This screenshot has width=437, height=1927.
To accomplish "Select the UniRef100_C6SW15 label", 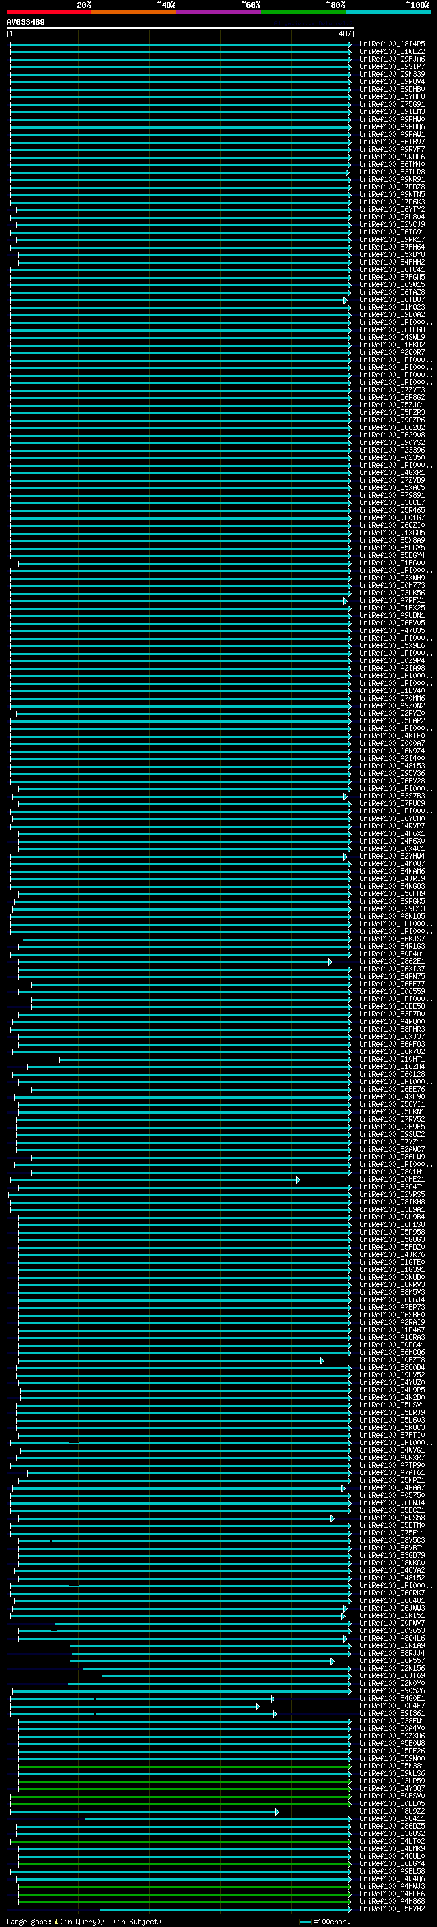I will tap(392, 284).
